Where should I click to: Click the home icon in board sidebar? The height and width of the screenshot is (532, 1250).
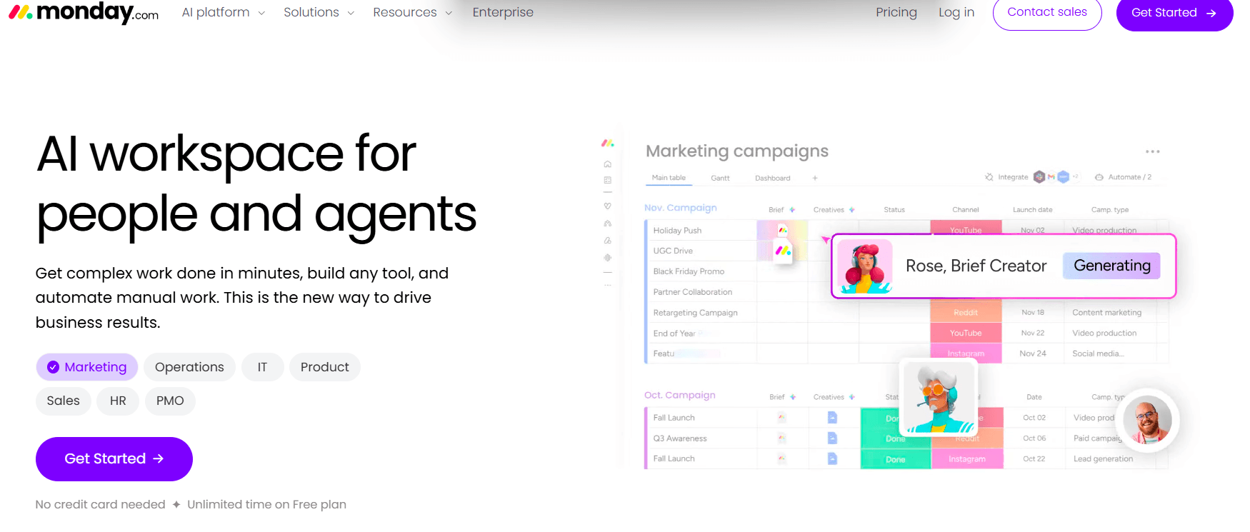coord(608,164)
